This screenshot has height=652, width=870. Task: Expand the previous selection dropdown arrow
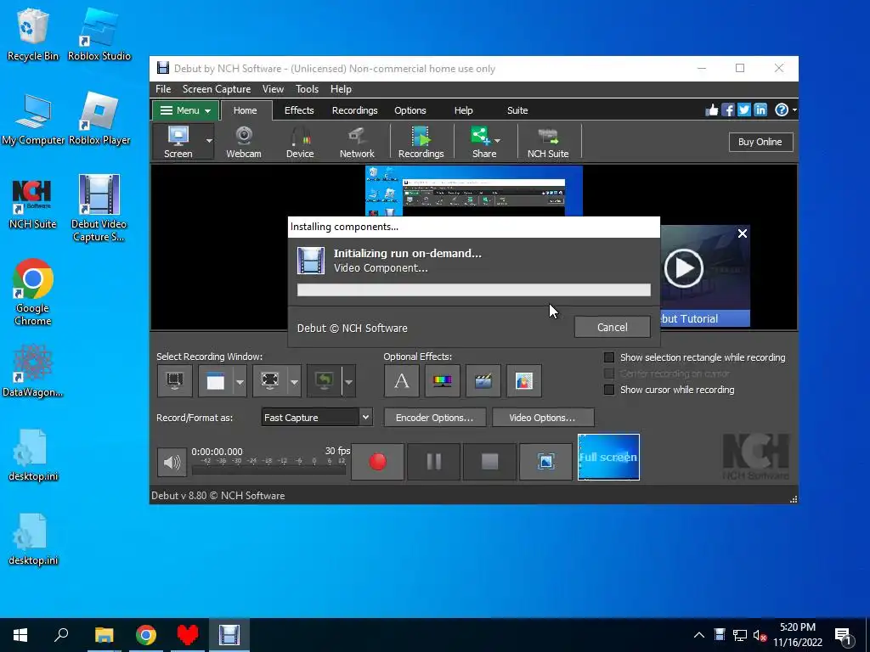click(x=348, y=381)
